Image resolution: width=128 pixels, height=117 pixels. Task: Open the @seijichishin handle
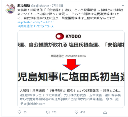click(40, 6)
